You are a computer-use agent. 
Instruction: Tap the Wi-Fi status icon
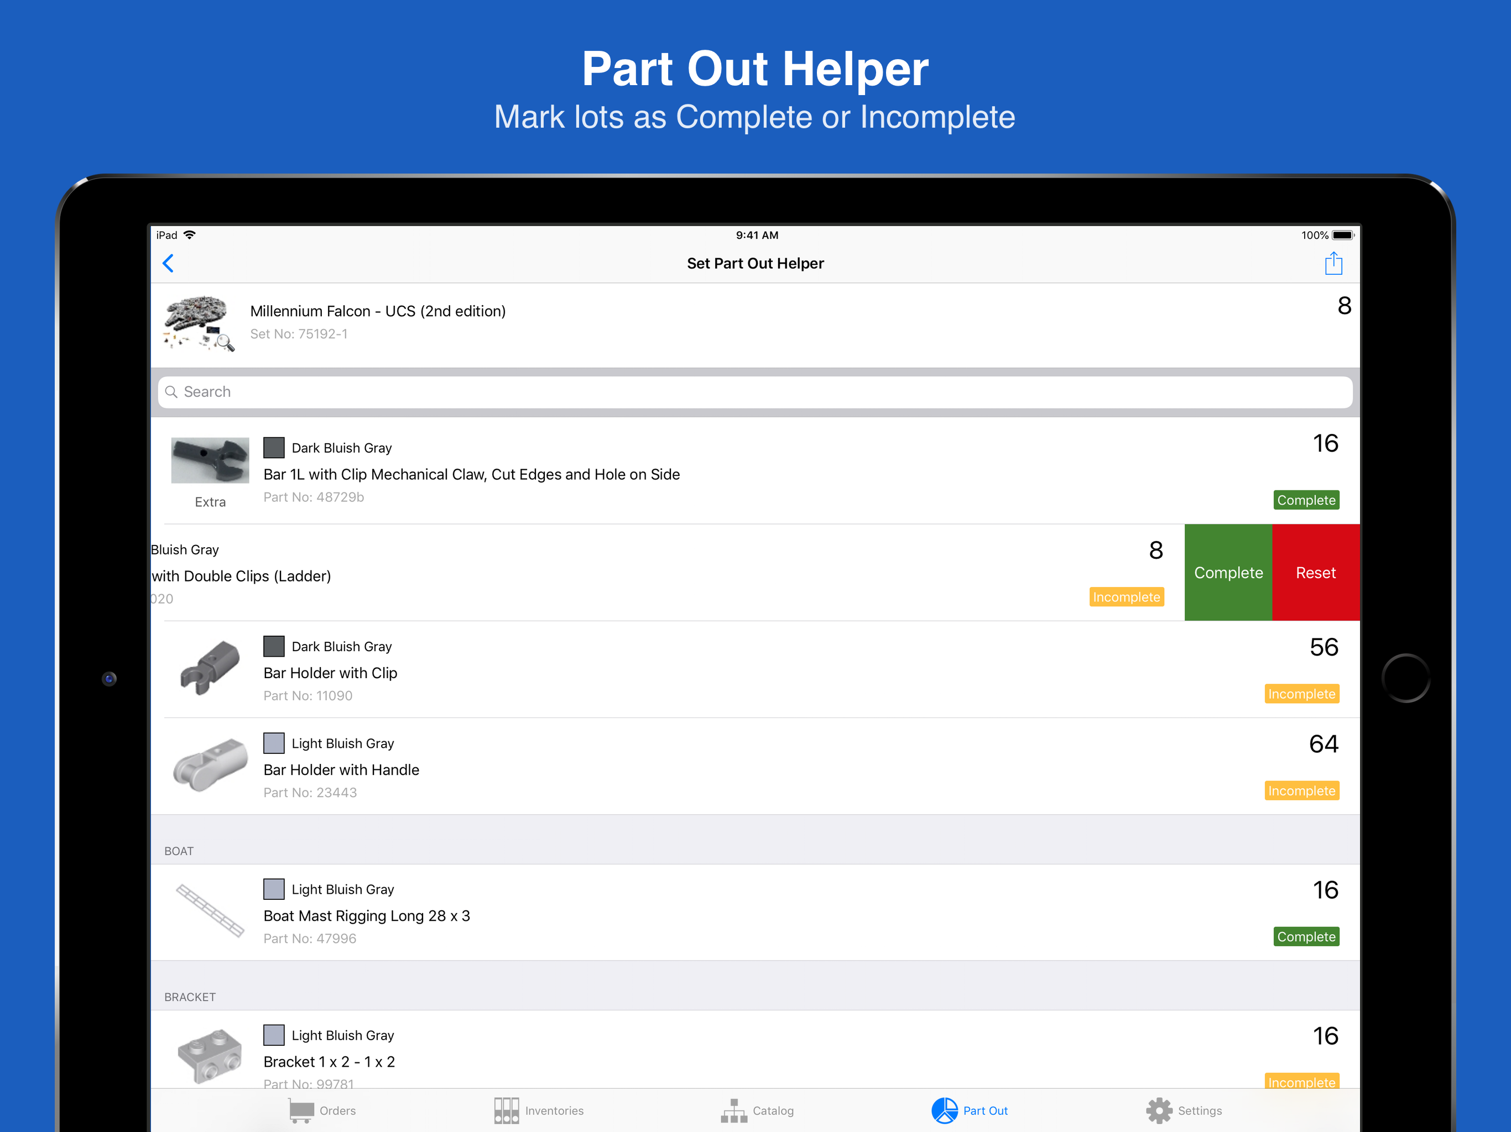point(190,235)
